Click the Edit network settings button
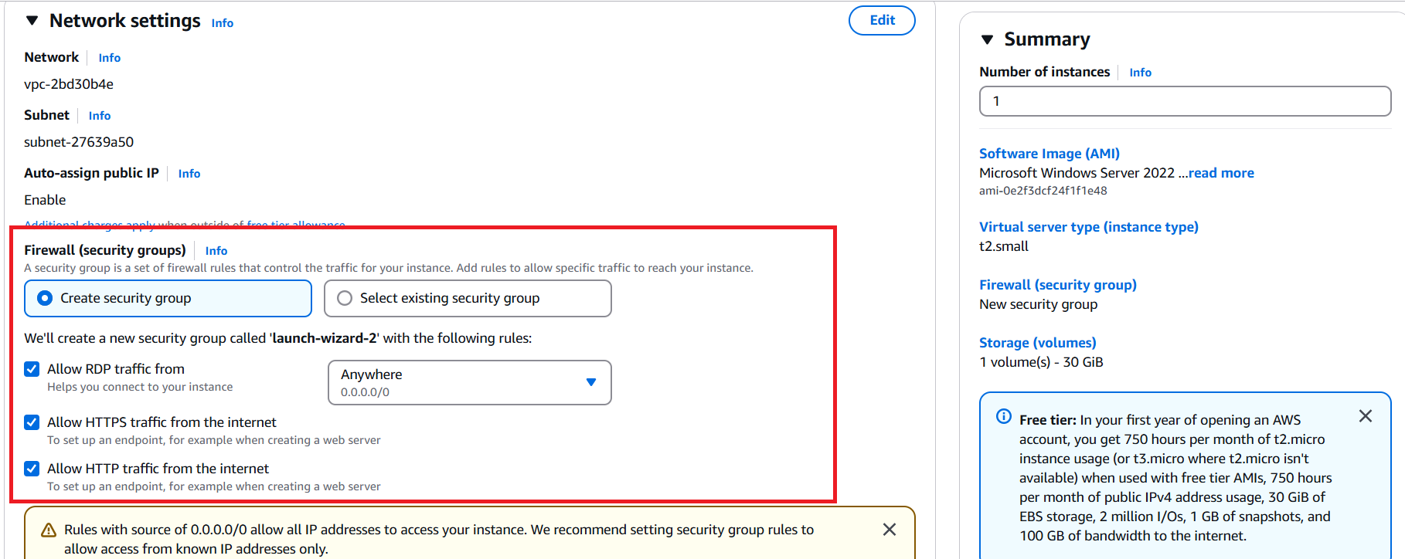This screenshot has height=559, width=1405. point(881,21)
